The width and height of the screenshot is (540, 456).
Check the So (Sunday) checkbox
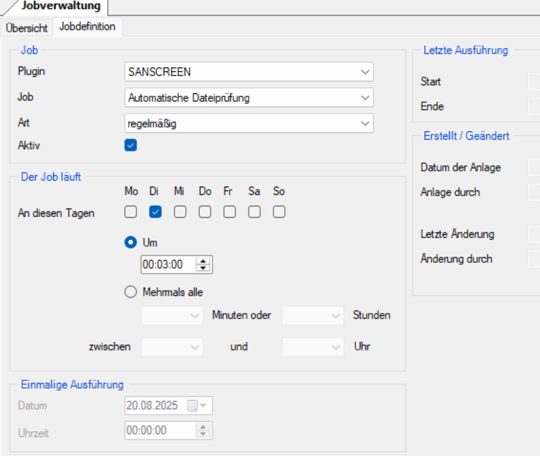pos(279,212)
